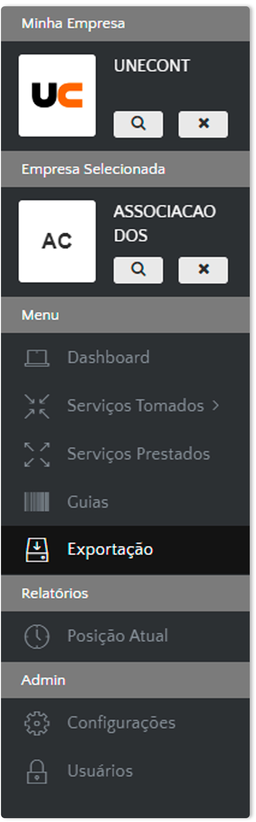Click the AC company avatar thumbnail
Screen dimensions: 256x822
point(57,241)
